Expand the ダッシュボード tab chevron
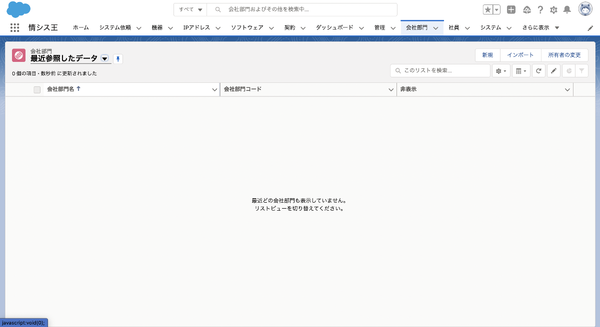This screenshot has height=327, width=600. tap(361, 28)
